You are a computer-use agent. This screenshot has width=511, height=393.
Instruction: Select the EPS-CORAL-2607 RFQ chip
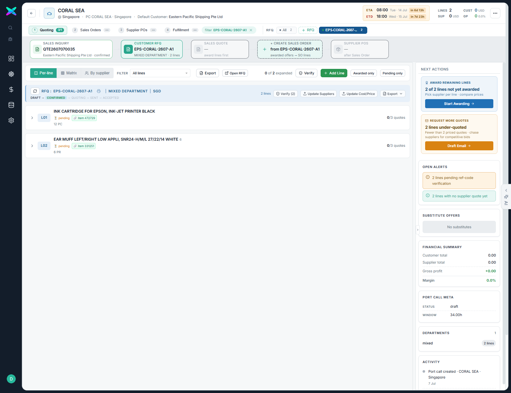click(x=343, y=30)
